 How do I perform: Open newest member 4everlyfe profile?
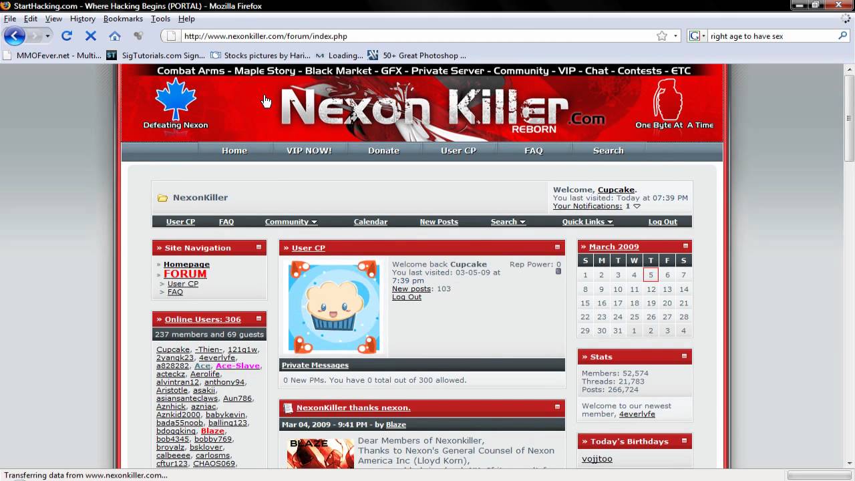tap(637, 414)
